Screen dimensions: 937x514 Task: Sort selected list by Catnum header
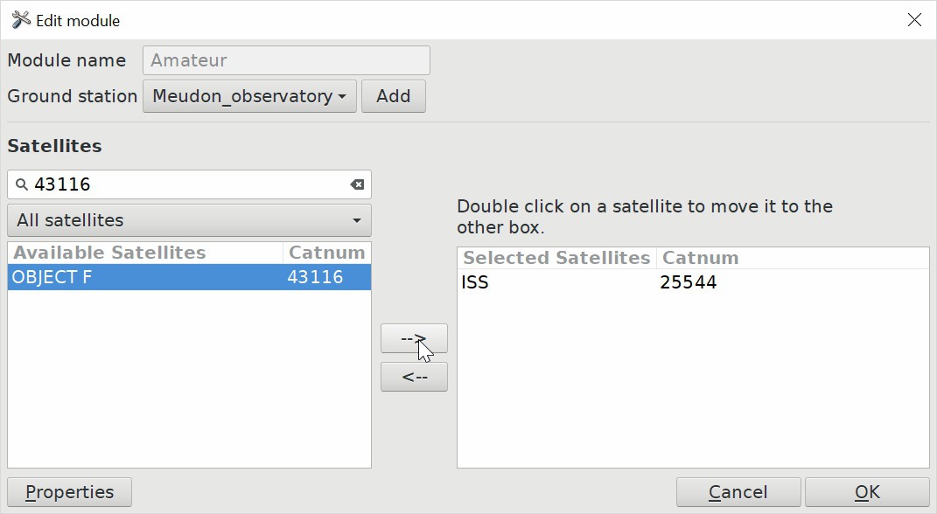point(791,258)
